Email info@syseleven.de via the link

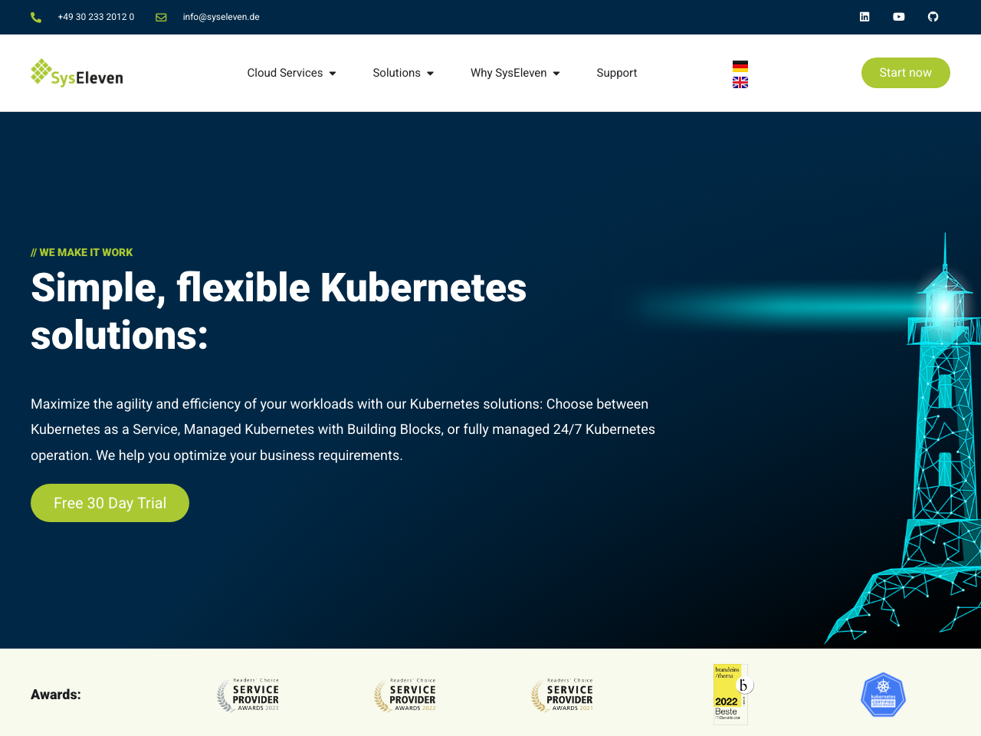click(221, 16)
